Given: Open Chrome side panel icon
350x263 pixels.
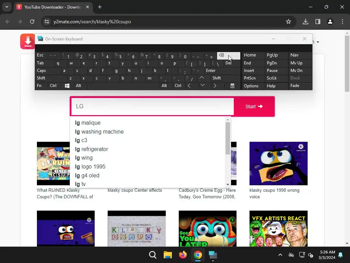Looking at the screenshot, I should click(318, 22).
